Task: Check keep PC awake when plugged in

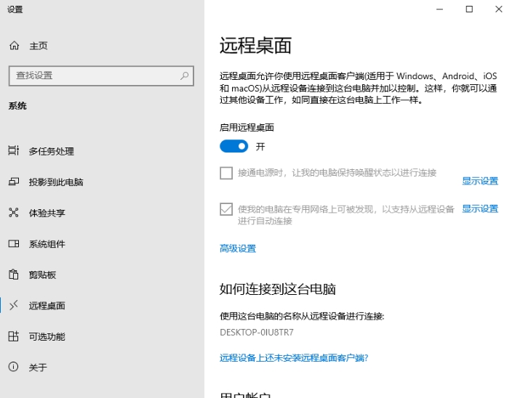Action: (226, 173)
